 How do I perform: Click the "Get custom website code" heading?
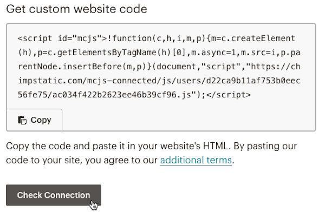point(76,9)
